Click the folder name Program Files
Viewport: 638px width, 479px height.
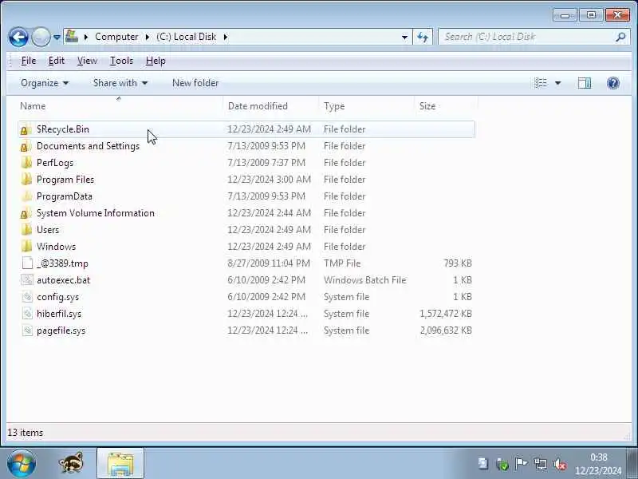65,180
